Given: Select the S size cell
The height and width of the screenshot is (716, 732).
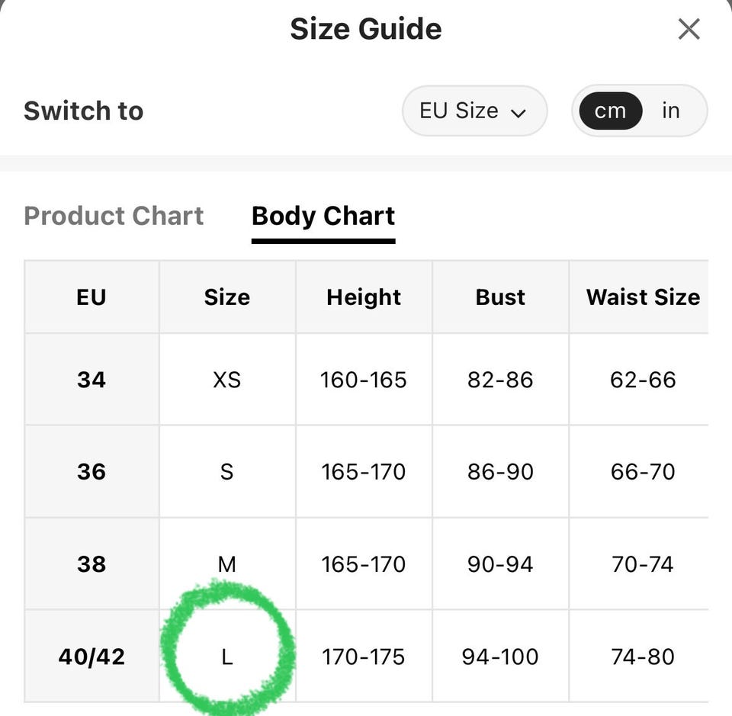Looking at the screenshot, I should click(x=227, y=471).
